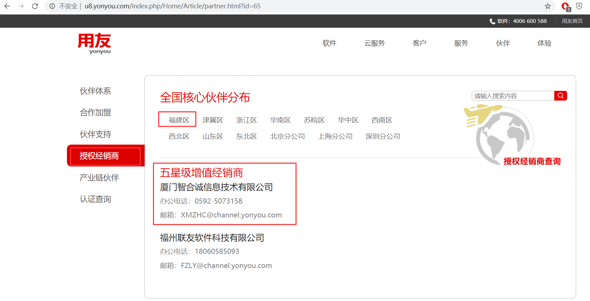Click the browser back arrow
The image size is (590, 301).
pos(7,6)
